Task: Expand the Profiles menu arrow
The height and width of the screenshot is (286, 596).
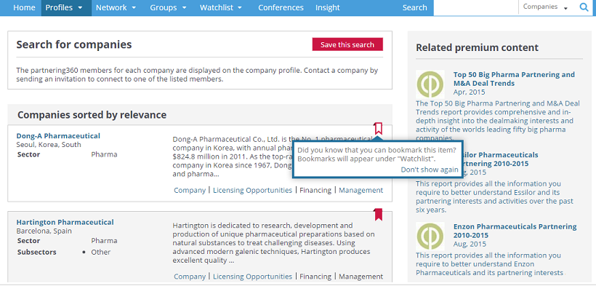Action: [80, 7]
